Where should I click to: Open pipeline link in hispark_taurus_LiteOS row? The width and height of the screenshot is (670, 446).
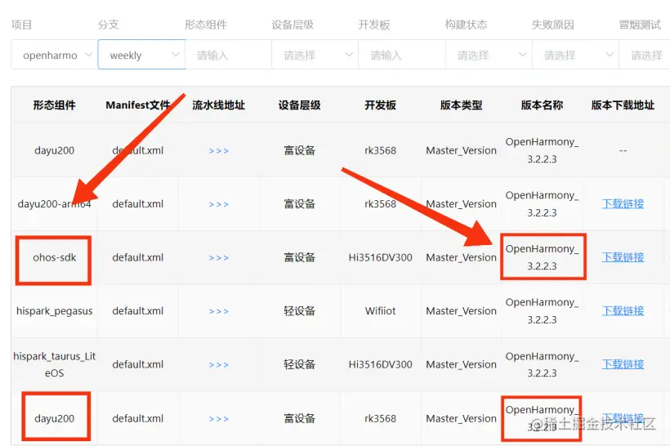coord(219,365)
